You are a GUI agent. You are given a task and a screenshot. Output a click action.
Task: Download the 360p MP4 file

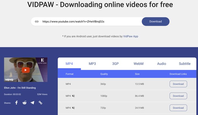pyautogui.click(x=178, y=84)
